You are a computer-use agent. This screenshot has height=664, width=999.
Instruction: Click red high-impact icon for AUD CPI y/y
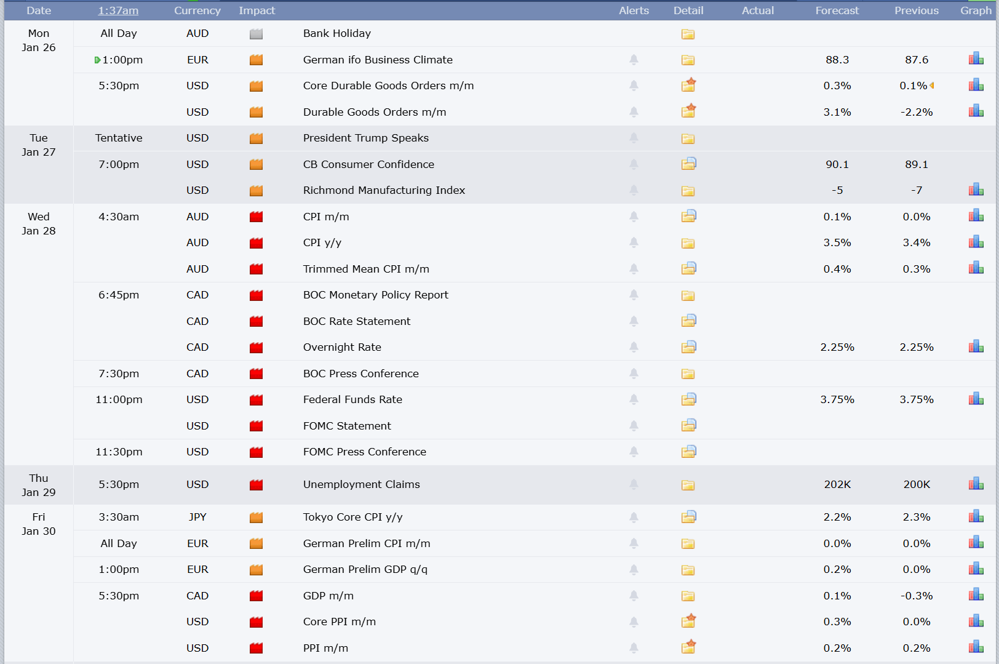(256, 243)
